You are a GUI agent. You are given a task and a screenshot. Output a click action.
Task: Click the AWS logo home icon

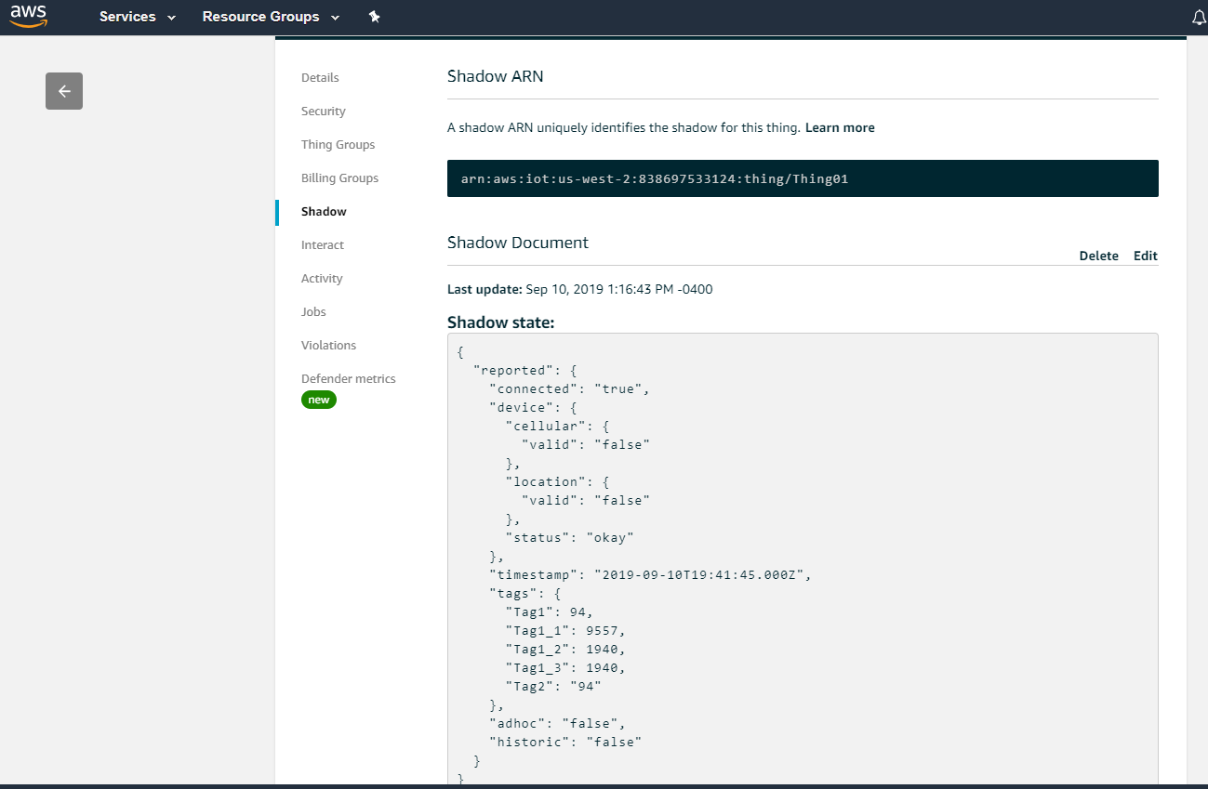29,16
